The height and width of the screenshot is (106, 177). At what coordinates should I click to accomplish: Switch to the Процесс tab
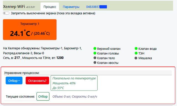pyautogui.click(x=50, y=7)
